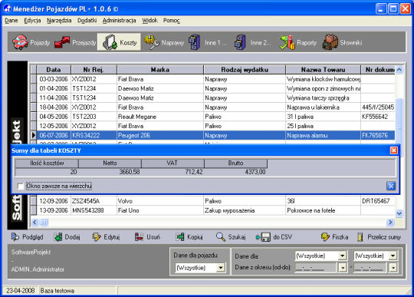
Task: Open the Inne 2 section
Action: point(252,42)
